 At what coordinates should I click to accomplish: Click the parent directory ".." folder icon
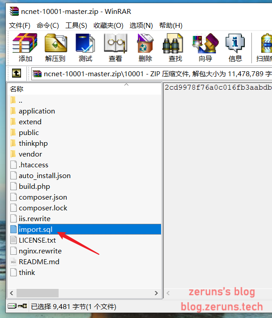point(13,100)
